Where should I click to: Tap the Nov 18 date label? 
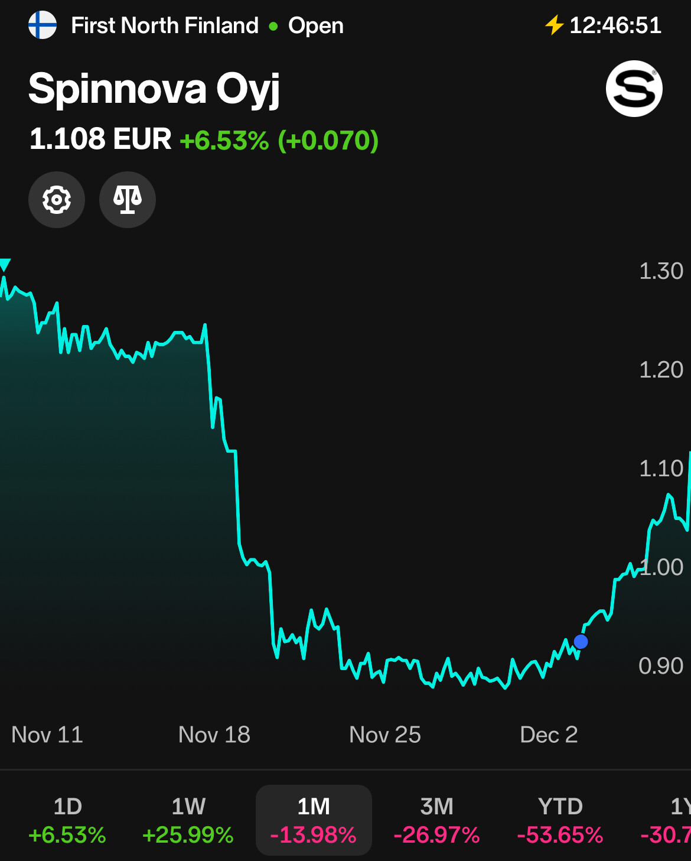(x=214, y=735)
